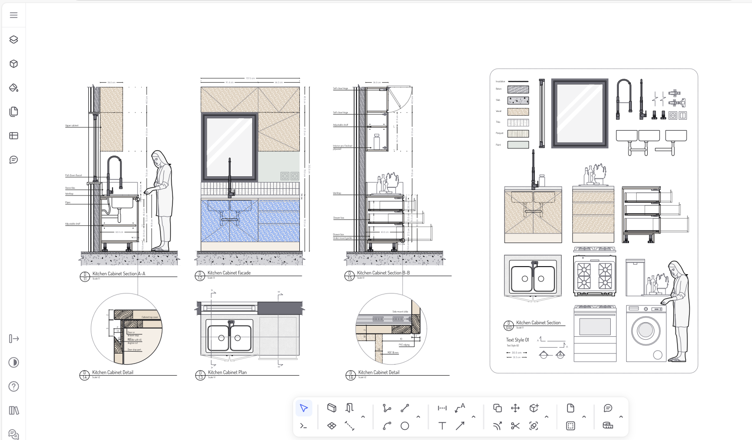Toggle the half-circle dark mode icon
This screenshot has height=440, width=752.
(x=13, y=363)
